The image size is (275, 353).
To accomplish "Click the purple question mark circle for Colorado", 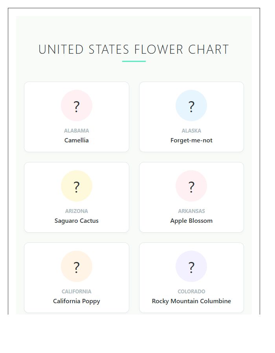I will (x=191, y=266).
